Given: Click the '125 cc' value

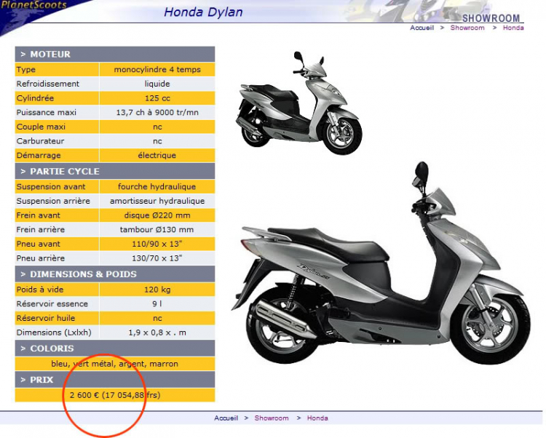Looking at the screenshot, I should pyautogui.click(x=157, y=98).
